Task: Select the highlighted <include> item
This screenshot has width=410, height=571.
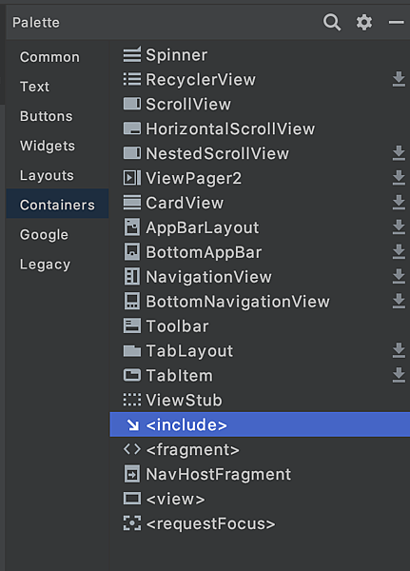Action: [x=260, y=424]
